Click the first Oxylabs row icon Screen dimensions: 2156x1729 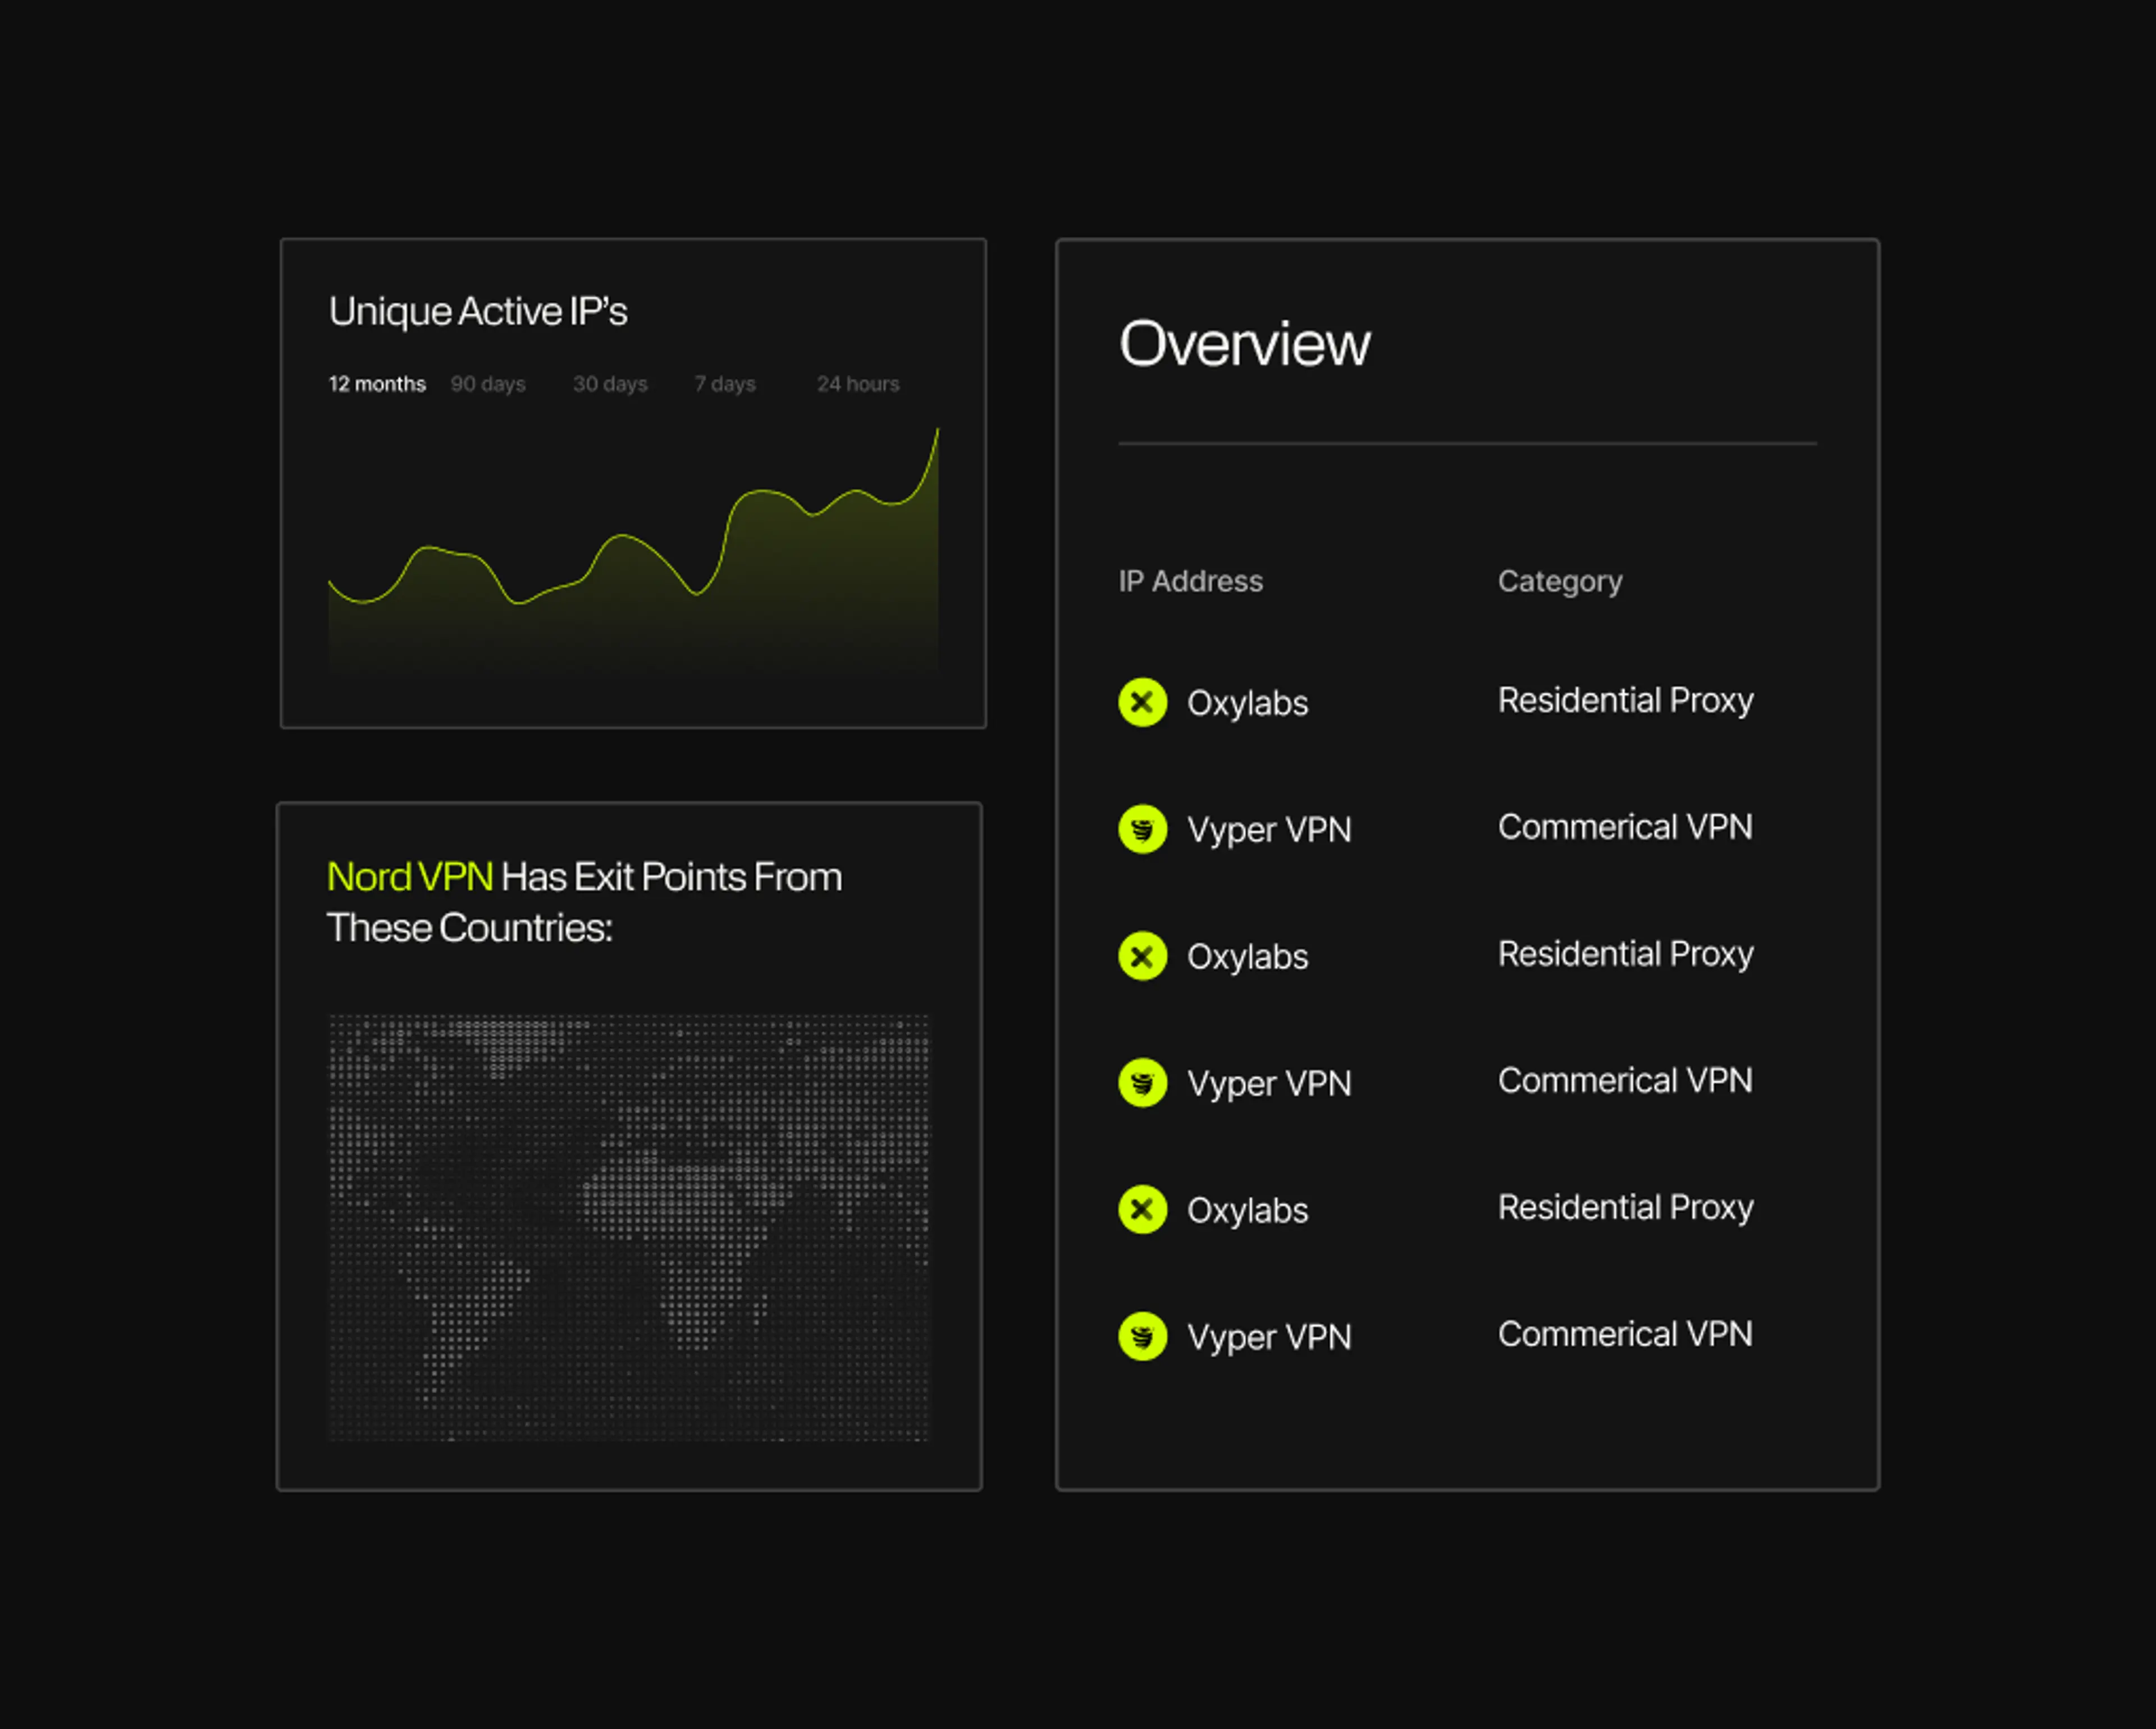pos(1142,702)
